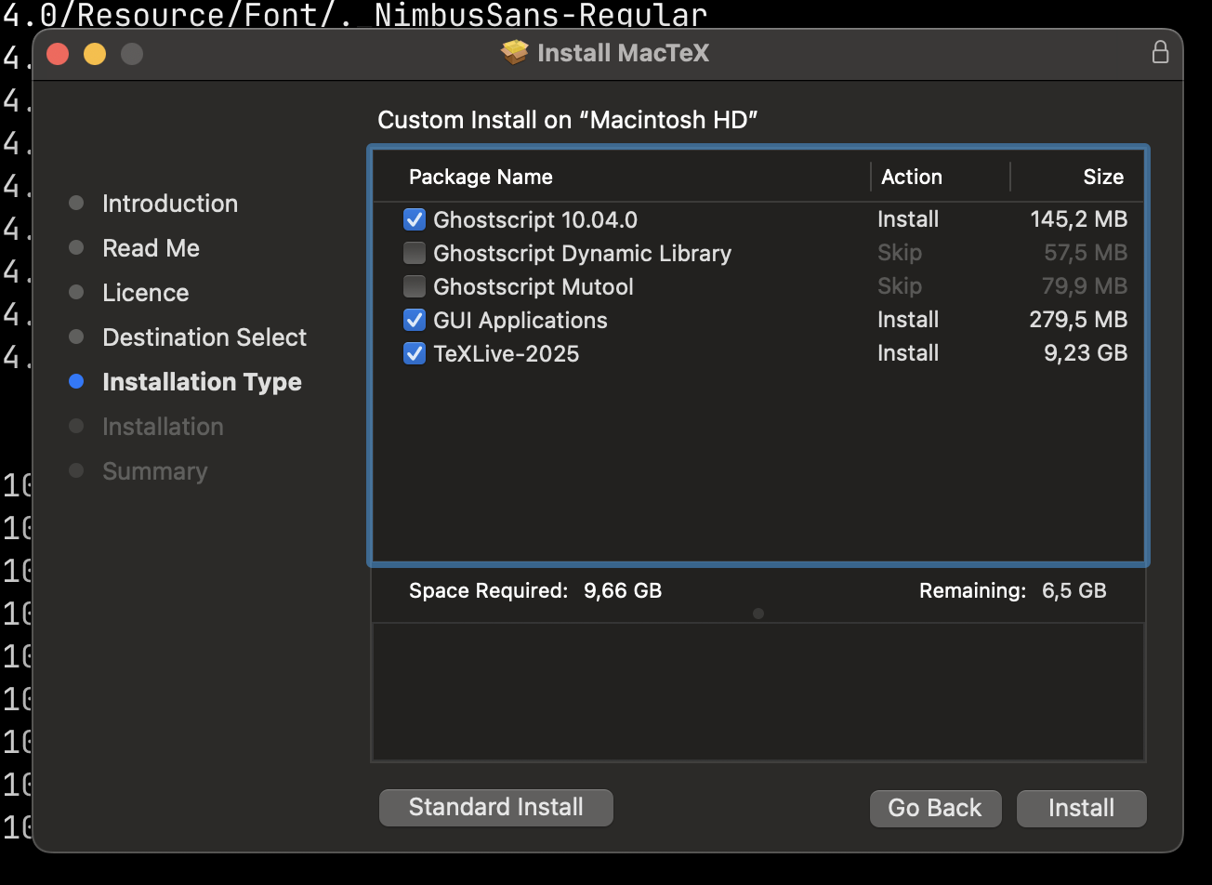Enable the Ghostscript Mutool package
1212x885 pixels.
point(414,286)
